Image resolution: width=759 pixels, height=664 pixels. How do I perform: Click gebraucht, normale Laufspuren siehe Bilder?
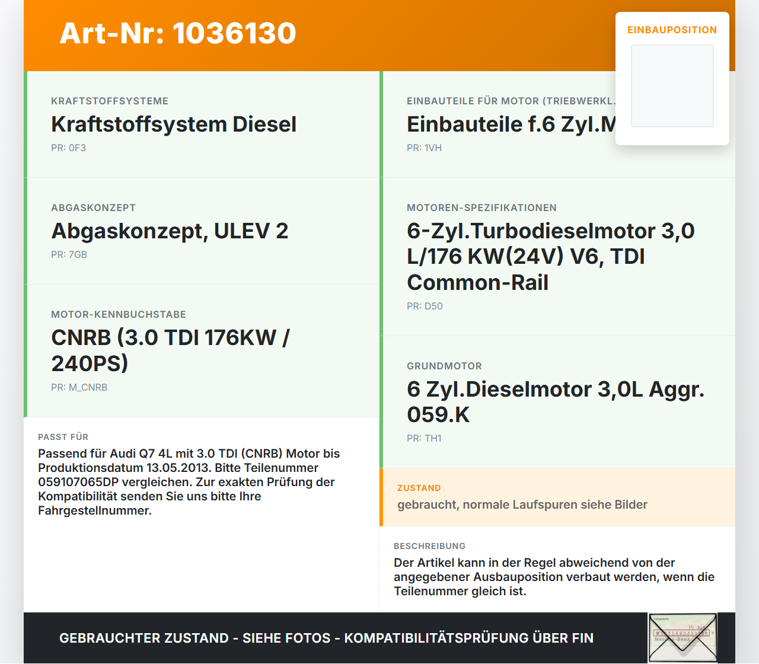click(x=522, y=505)
